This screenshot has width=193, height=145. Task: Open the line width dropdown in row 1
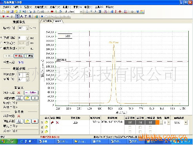coord(169,122)
